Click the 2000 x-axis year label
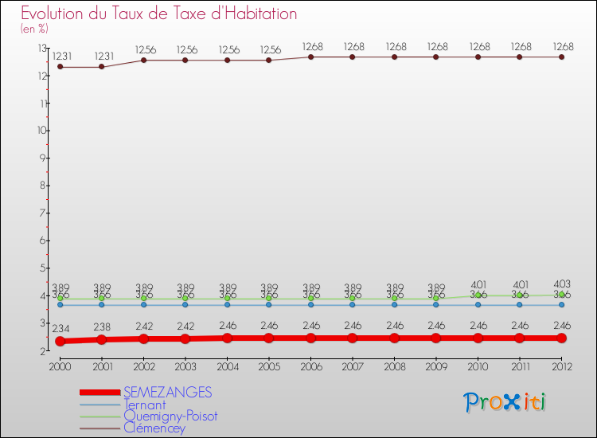This screenshot has width=597, height=438. click(60, 366)
